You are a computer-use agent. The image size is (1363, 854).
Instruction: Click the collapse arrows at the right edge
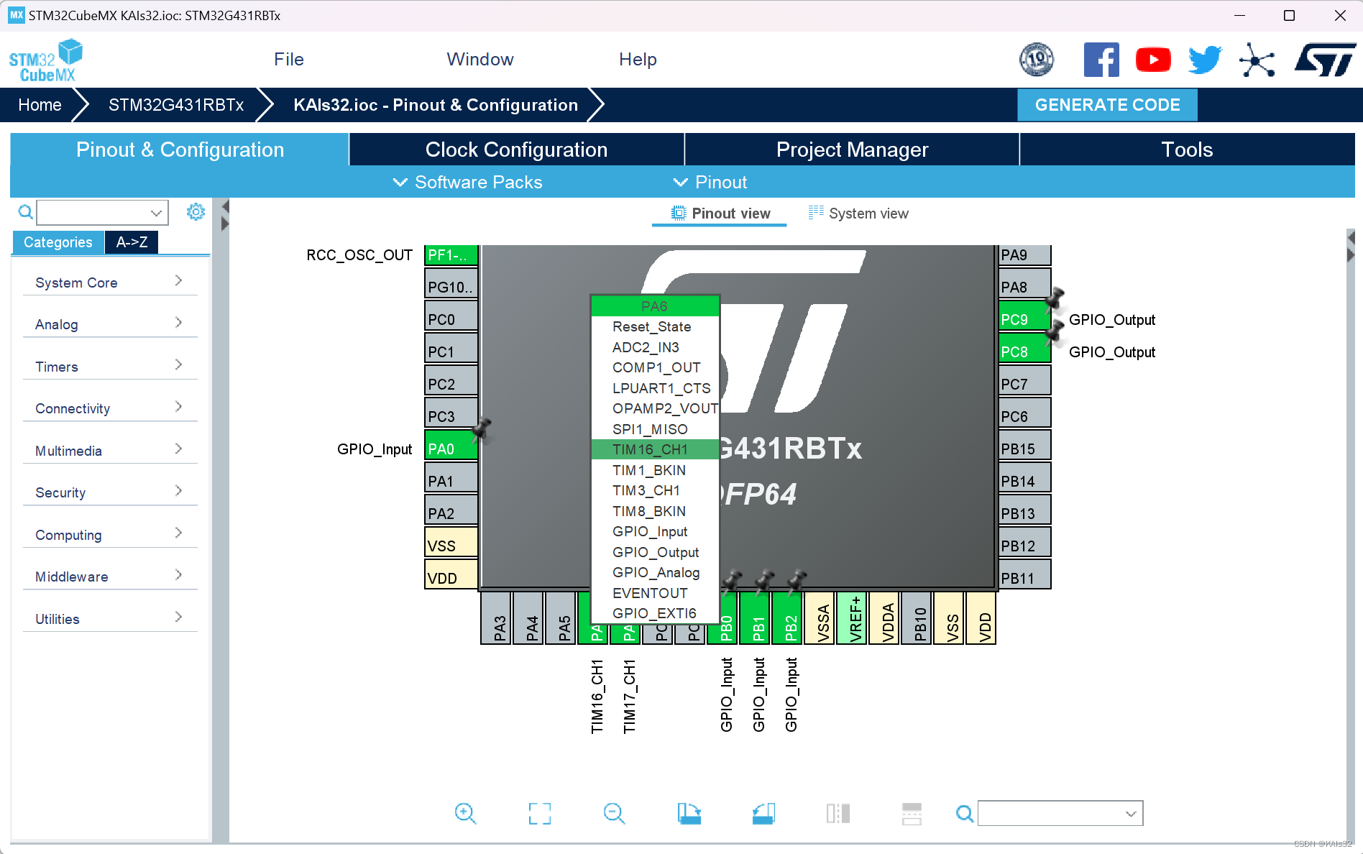click(1351, 246)
